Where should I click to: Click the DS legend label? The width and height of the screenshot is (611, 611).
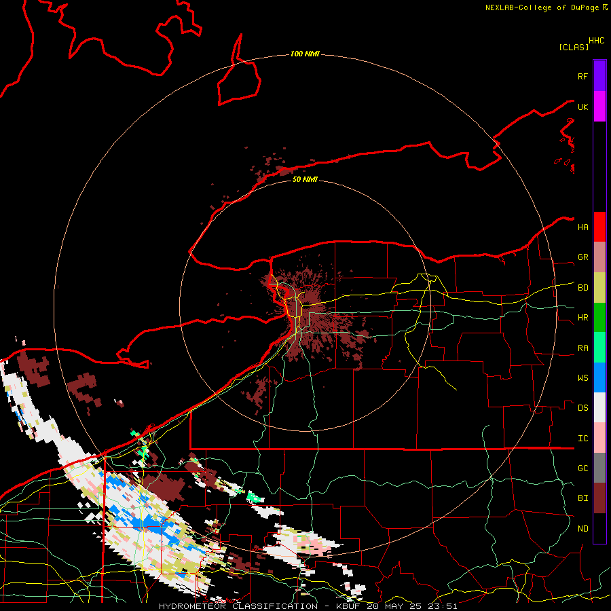point(582,408)
